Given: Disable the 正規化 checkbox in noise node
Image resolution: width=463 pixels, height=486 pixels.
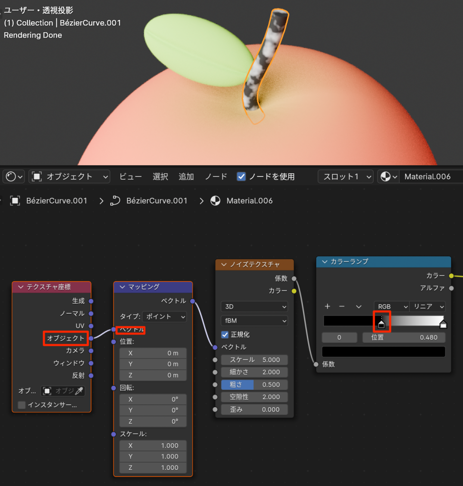Looking at the screenshot, I should [x=226, y=335].
